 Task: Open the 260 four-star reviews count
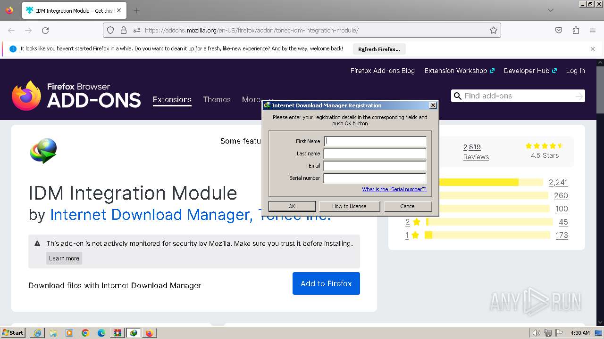[561, 196]
